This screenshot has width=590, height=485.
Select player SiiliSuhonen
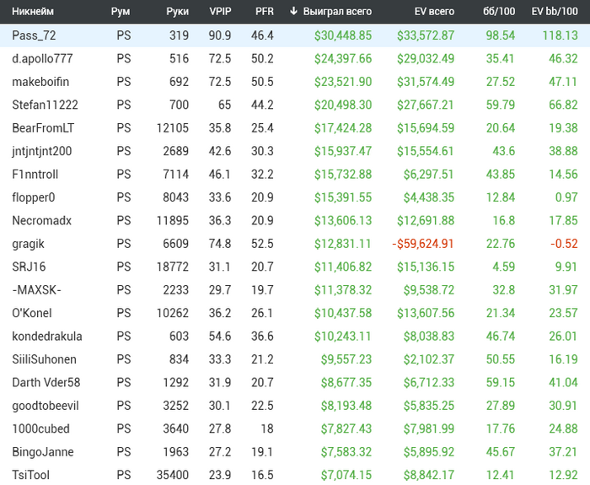44,359
